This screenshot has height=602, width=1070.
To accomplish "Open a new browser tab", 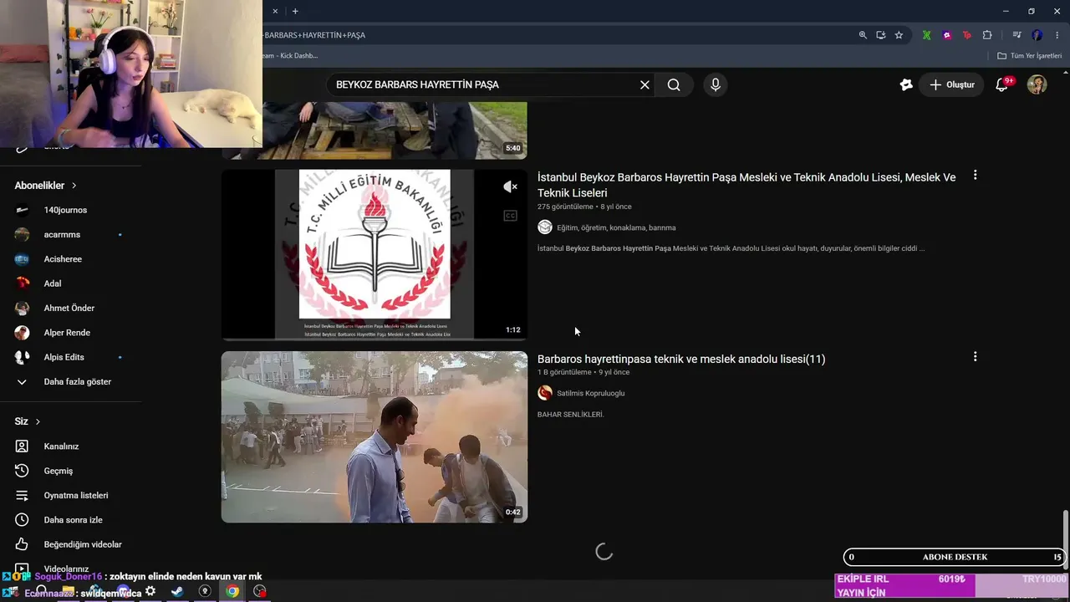I will pyautogui.click(x=295, y=12).
